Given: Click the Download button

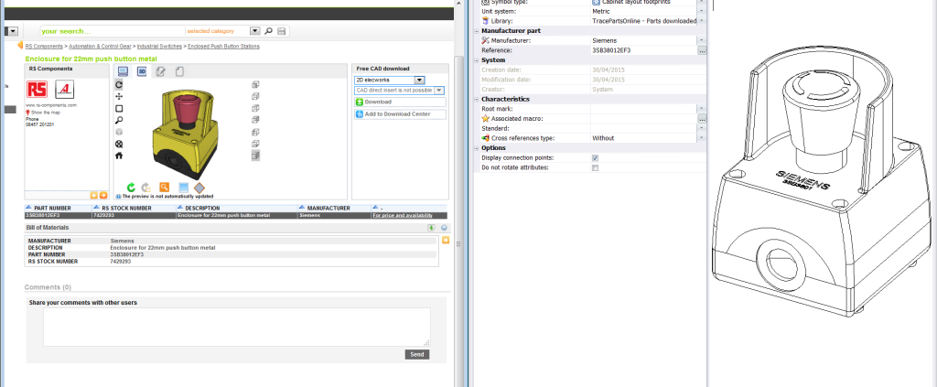Looking at the screenshot, I should tap(400, 102).
